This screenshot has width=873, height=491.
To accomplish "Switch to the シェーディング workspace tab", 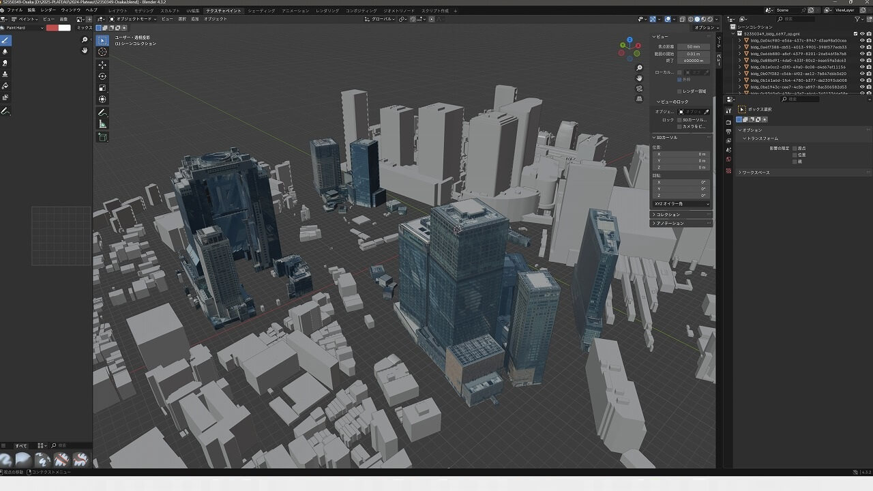I will coord(261,11).
